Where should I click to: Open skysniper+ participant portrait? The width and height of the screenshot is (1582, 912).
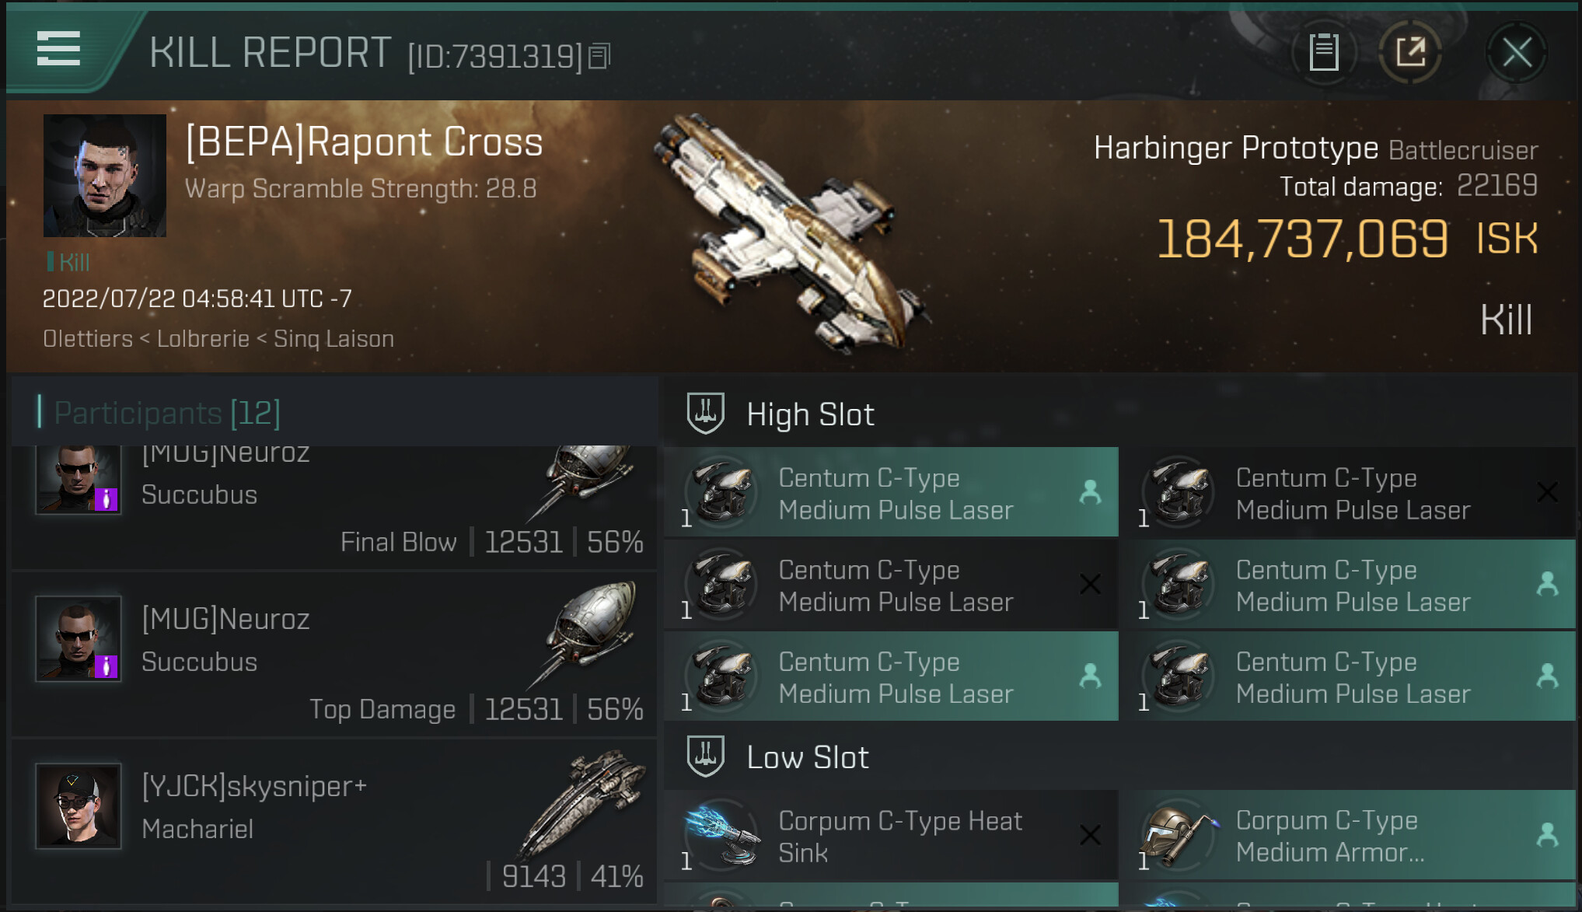coord(79,805)
